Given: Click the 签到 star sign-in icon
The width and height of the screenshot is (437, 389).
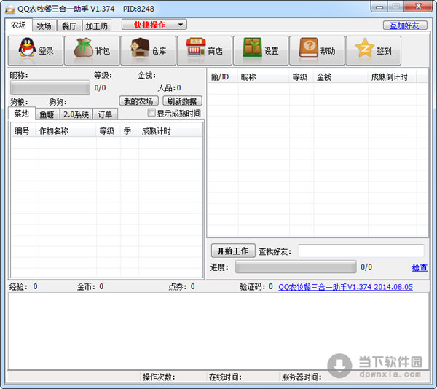Looking at the screenshot, I should 374,50.
